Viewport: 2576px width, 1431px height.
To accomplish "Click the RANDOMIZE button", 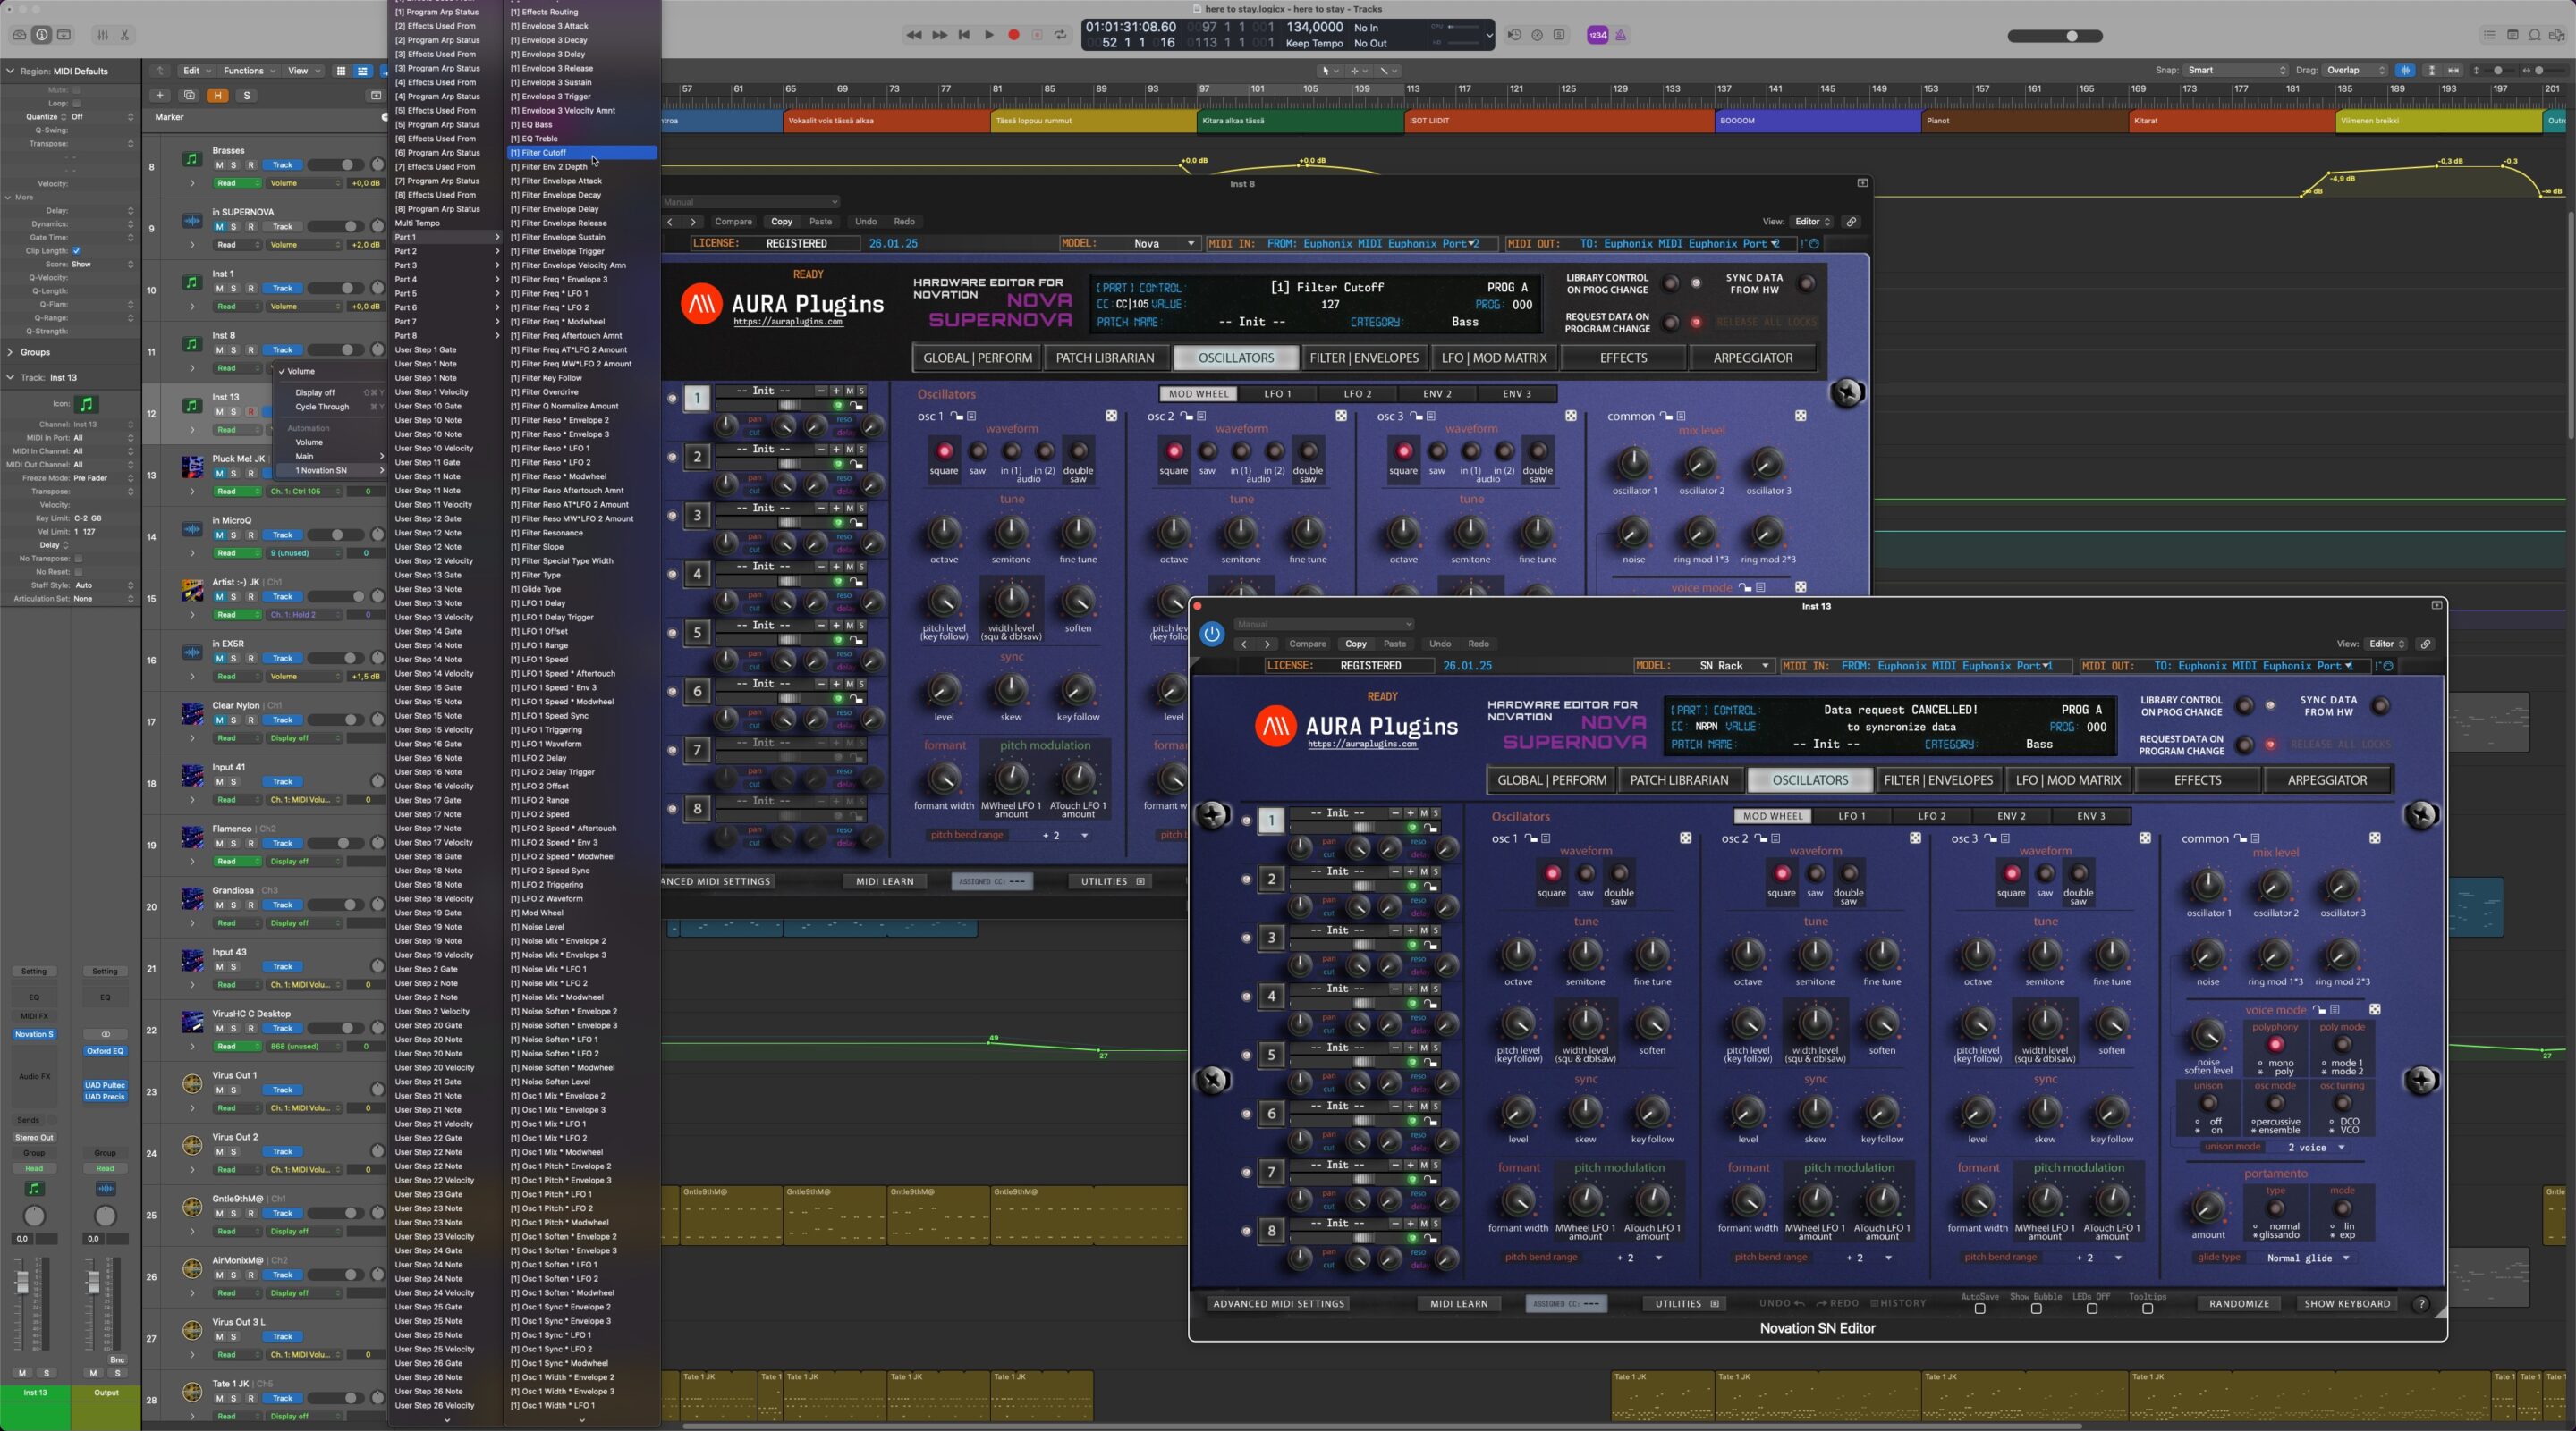I will [x=2238, y=1304].
